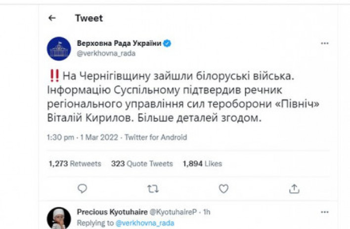Screen dimensions: 350x229
Task: Click the reply speech bubble icon
Action: point(83,189)
